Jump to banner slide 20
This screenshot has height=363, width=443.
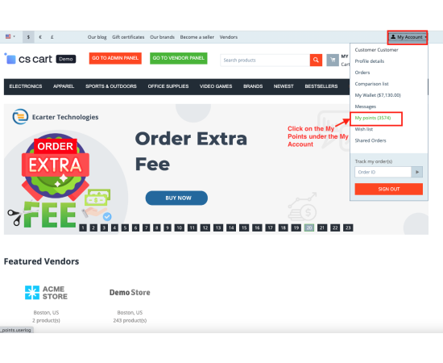coord(309,227)
